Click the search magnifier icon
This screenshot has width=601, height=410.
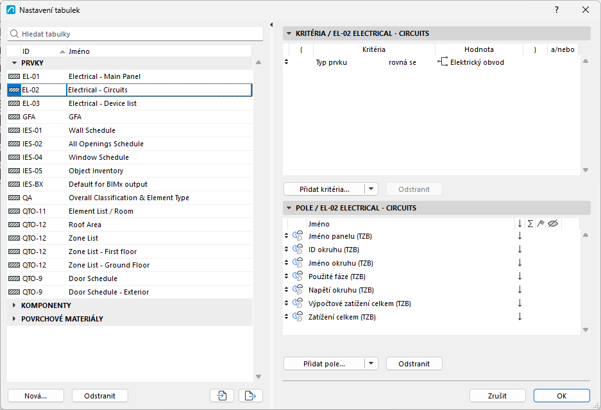(14, 34)
